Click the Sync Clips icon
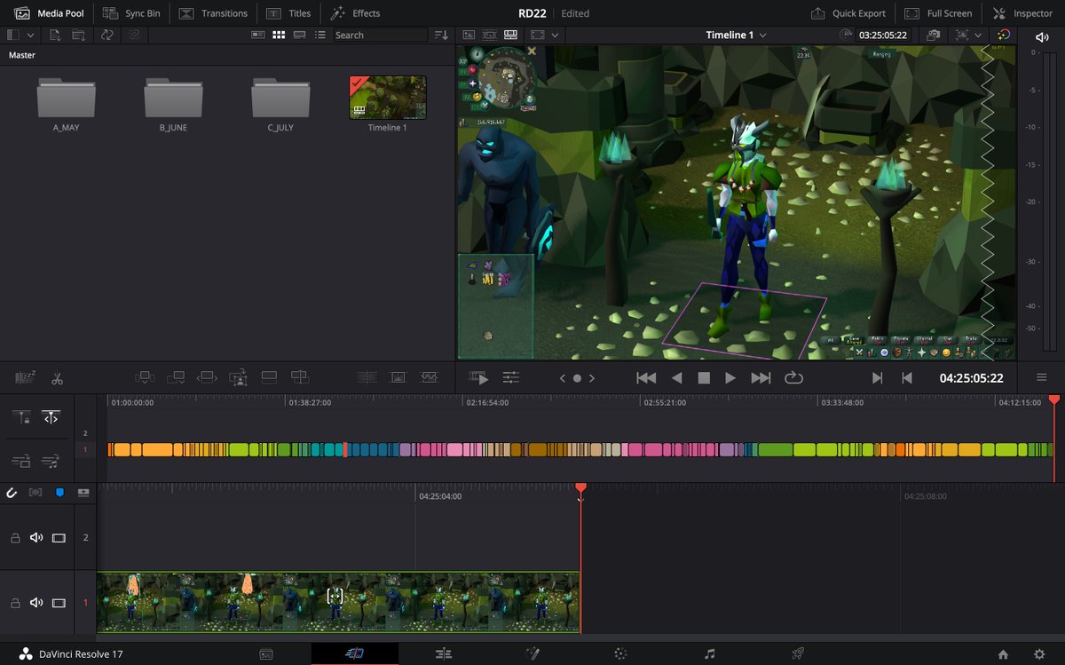Image resolution: width=1065 pixels, height=665 pixels. [x=107, y=35]
